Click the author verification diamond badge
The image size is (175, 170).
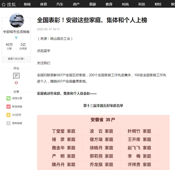pyautogui.click(x=16, y=38)
